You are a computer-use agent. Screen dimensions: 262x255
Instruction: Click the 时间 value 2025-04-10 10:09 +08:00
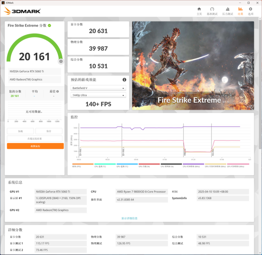(x=223, y=192)
